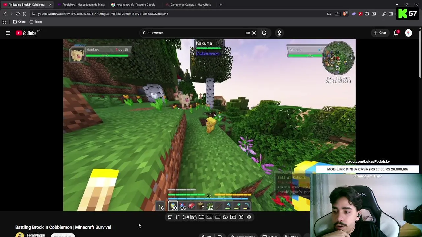Viewport: 422px width, 237px height.
Task: Toggle the pop-out player icon
Action: [x=217, y=217]
